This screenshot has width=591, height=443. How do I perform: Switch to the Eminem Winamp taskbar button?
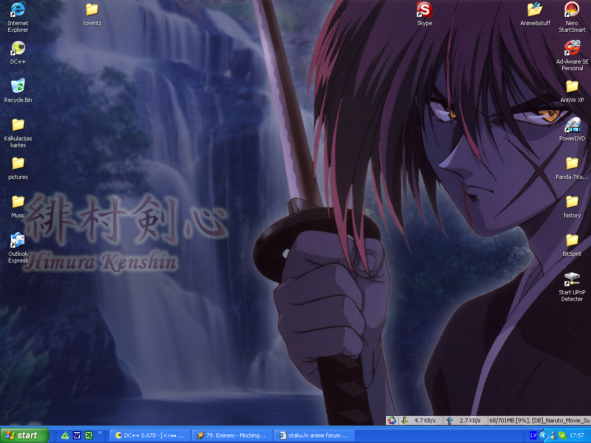232,435
